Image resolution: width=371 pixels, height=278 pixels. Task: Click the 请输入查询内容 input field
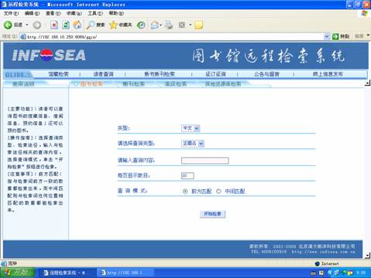coord(205,161)
